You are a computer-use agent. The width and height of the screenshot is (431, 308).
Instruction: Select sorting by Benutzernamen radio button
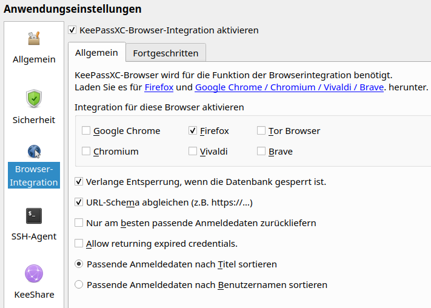coord(79,285)
